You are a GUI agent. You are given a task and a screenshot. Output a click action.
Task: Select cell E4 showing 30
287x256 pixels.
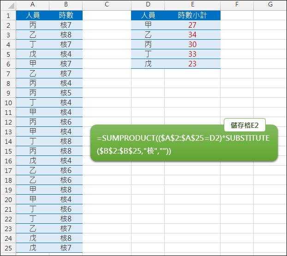pos(192,44)
